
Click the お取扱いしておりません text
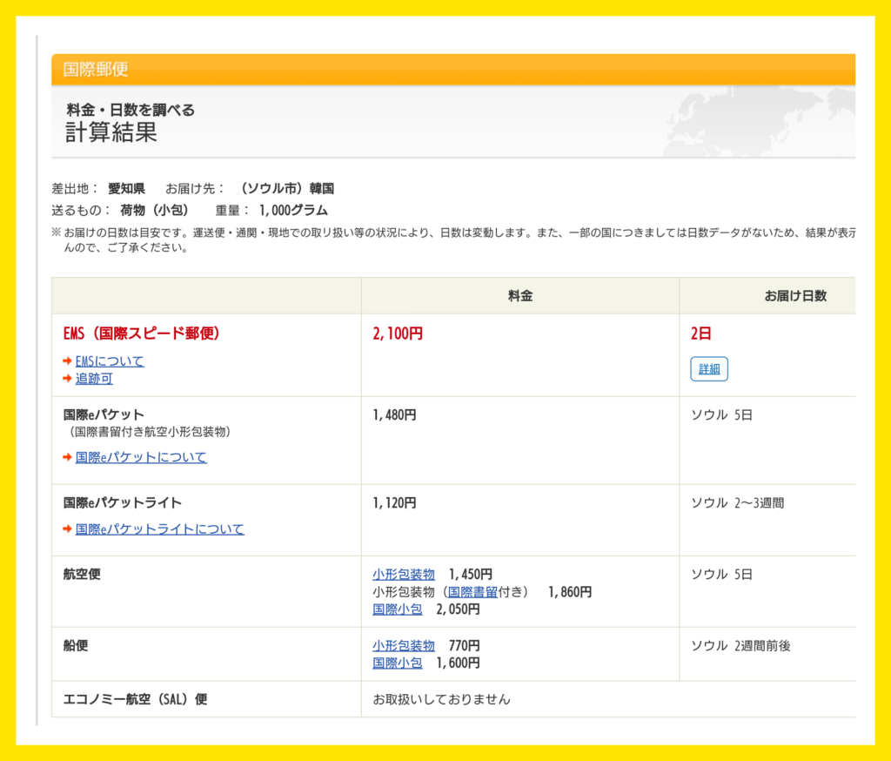coord(441,699)
